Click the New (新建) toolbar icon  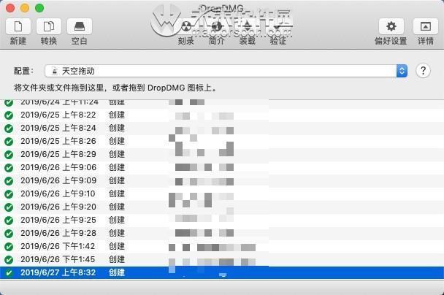point(18,26)
